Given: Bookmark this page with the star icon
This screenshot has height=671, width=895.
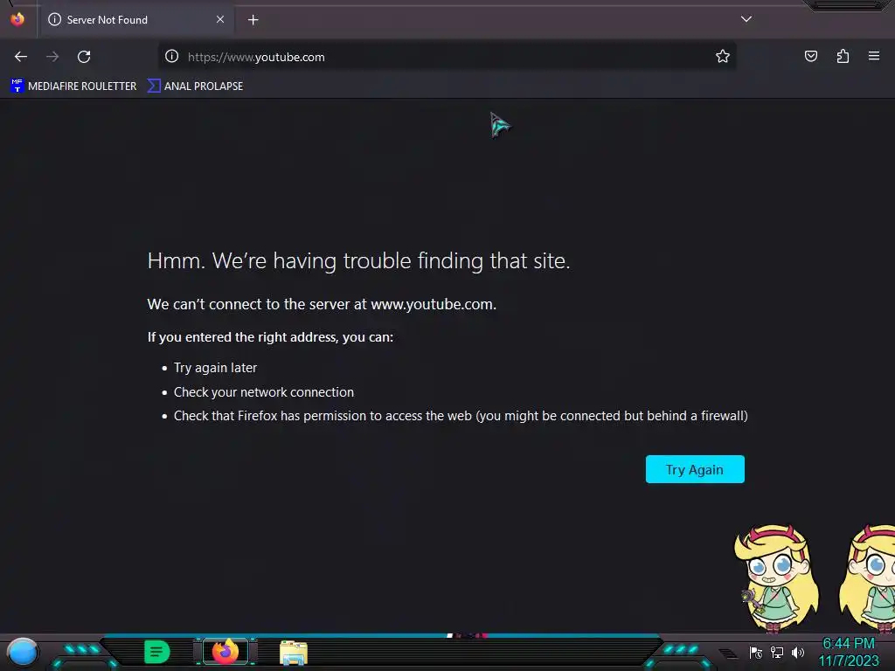Looking at the screenshot, I should (x=723, y=56).
